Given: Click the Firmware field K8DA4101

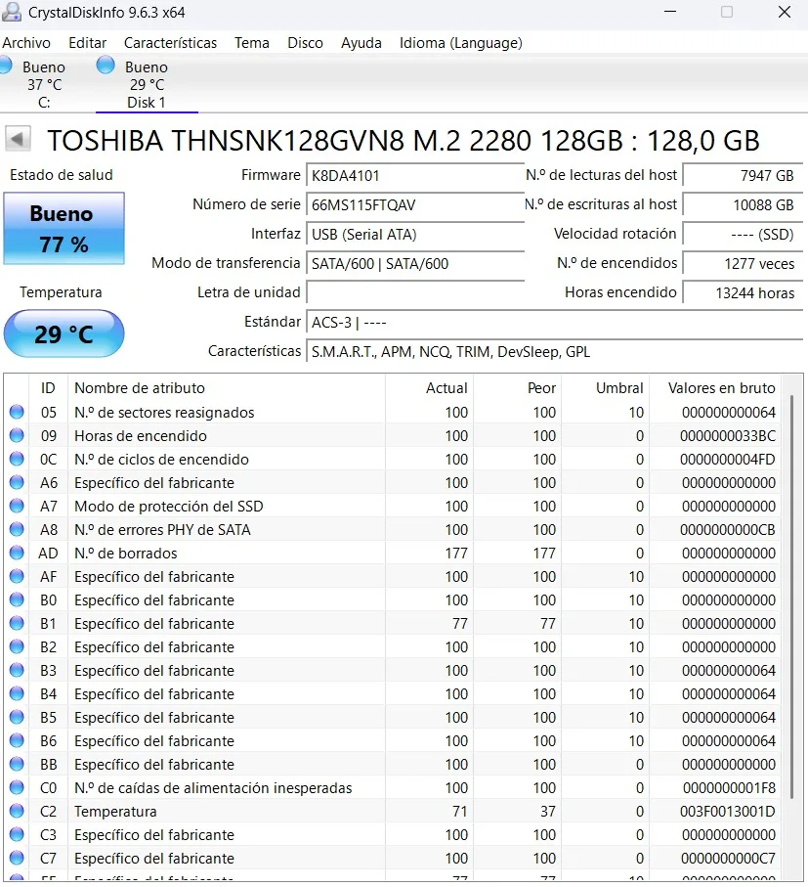Looking at the screenshot, I should pos(414,175).
